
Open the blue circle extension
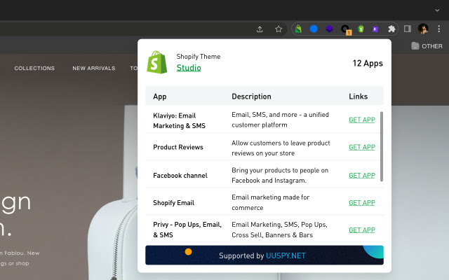pos(314,29)
